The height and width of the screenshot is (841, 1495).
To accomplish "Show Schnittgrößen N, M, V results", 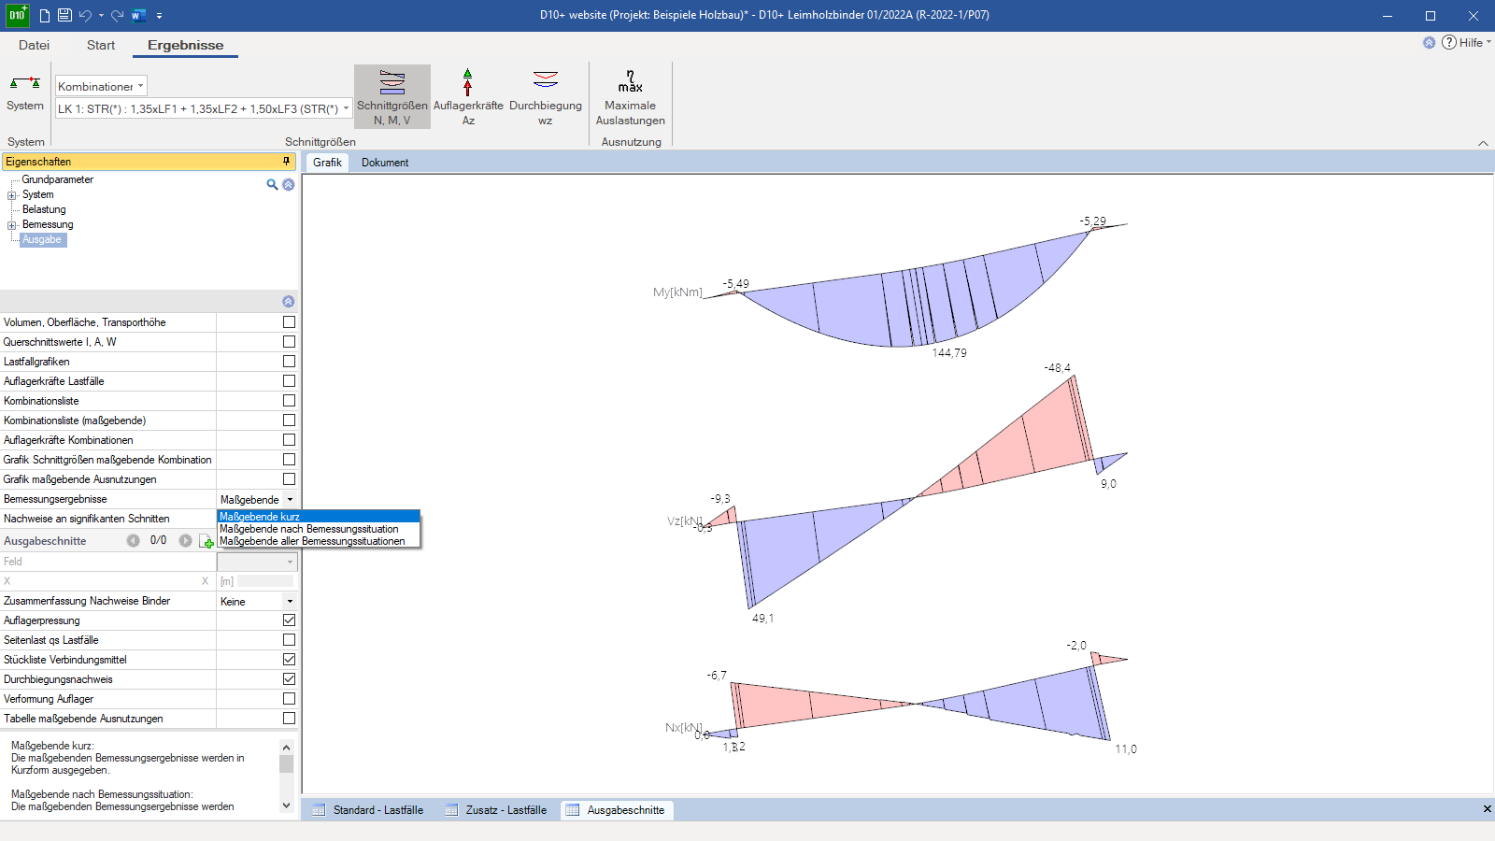I will point(392,96).
